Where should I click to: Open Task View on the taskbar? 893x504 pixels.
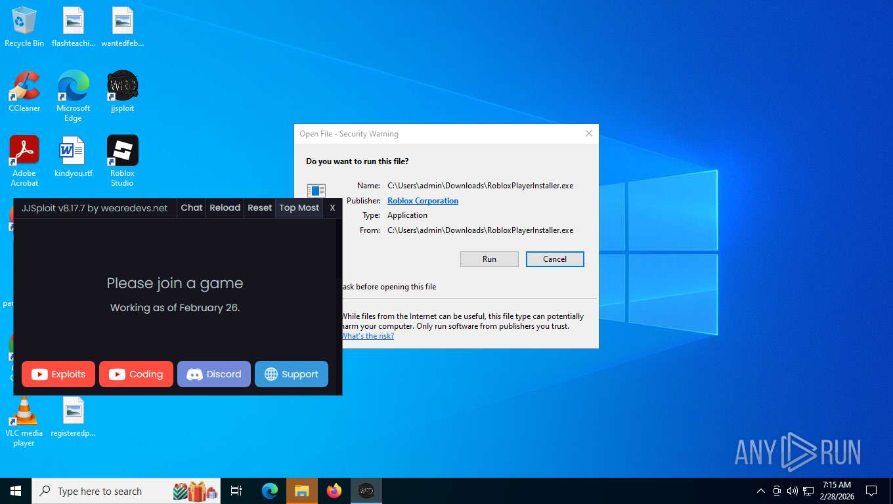(x=236, y=491)
